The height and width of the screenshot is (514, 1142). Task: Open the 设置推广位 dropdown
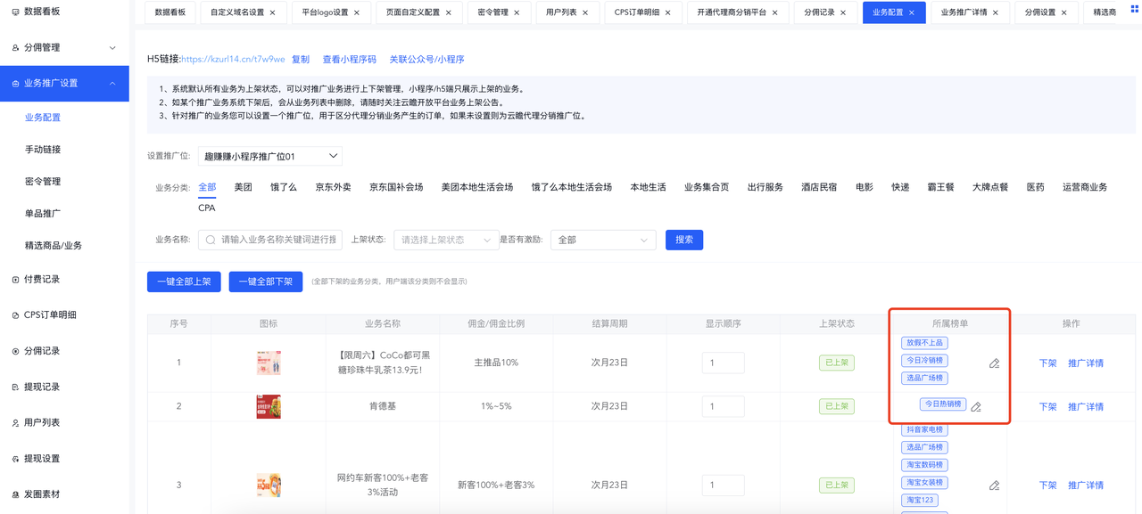click(x=269, y=157)
